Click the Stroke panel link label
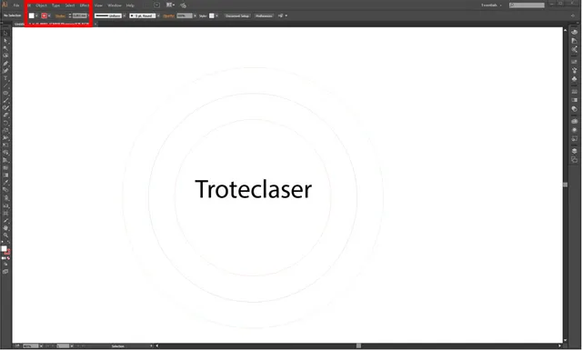The image size is (582, 350). pyautogui.click(x=60, y=16)
